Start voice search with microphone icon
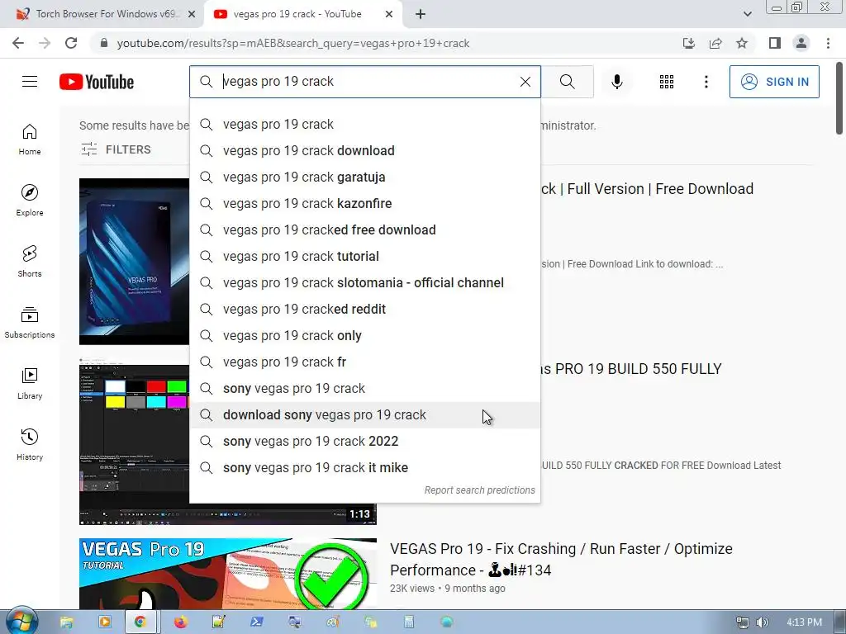Image resolution: width=846 pixels, height=634 pixels. pyautogui.click(x=617, y=82)
